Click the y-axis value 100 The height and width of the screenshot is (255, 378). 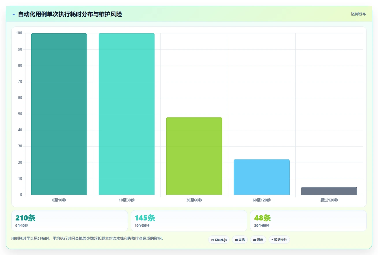(19, 33)
